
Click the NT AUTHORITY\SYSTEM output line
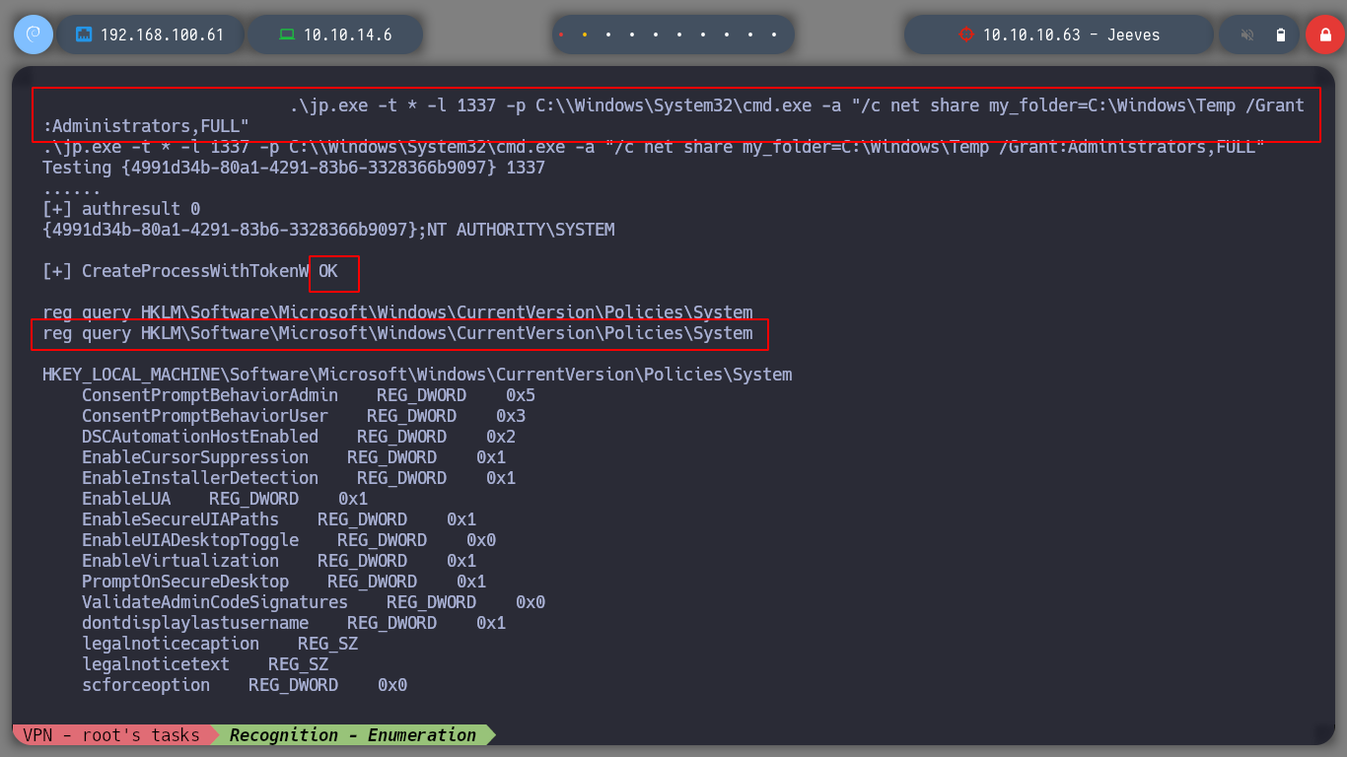coord(328,230)
